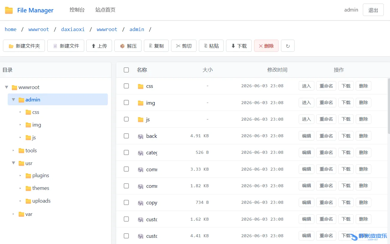
Task: Log out with the 退出 button
Action: point(373,10)
